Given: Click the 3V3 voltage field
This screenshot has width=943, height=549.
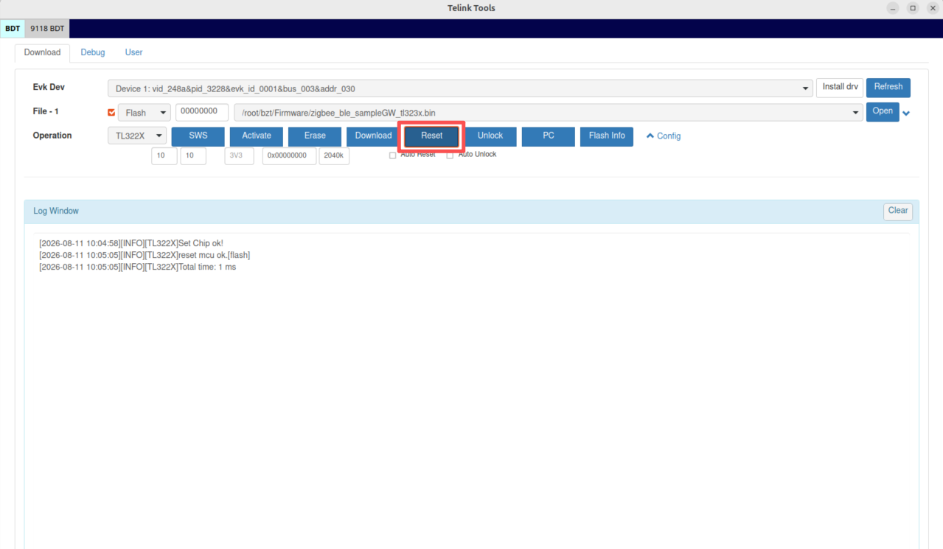Looking at the screenshot, I should (x=240, y=156).
